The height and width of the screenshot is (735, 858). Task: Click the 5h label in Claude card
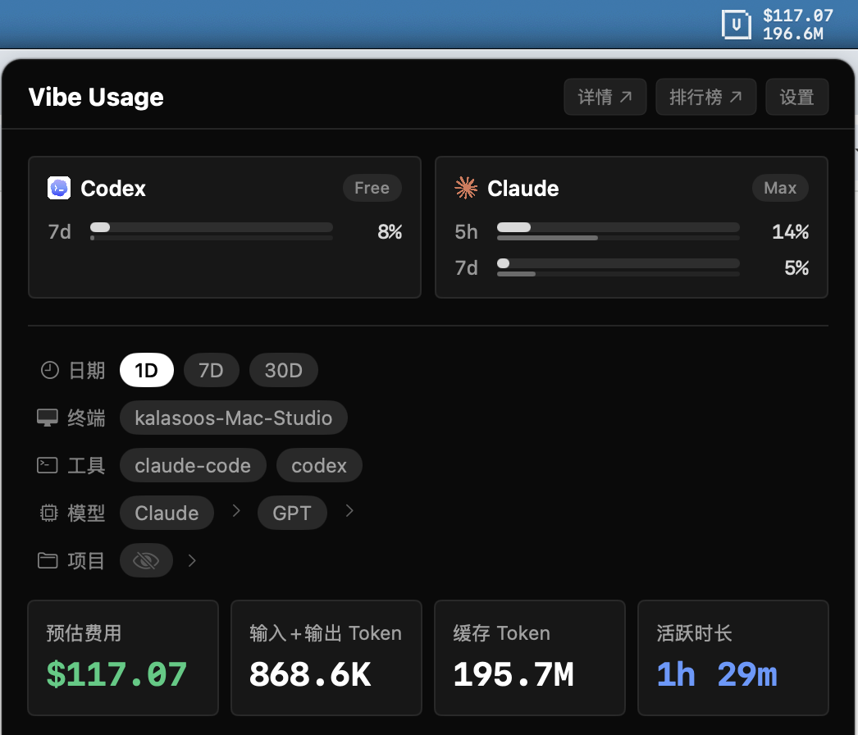click(x=466, y=232)
